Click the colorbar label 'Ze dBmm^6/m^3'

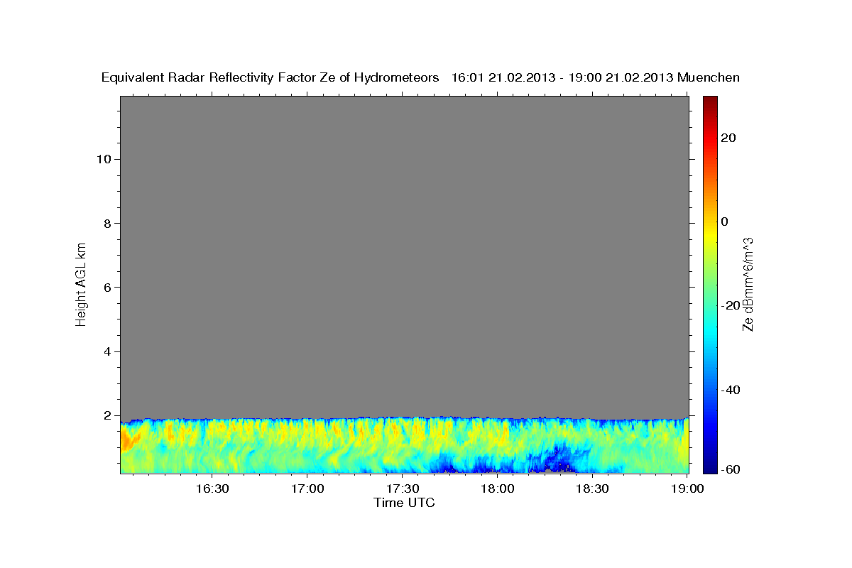(x=748, y=284)
